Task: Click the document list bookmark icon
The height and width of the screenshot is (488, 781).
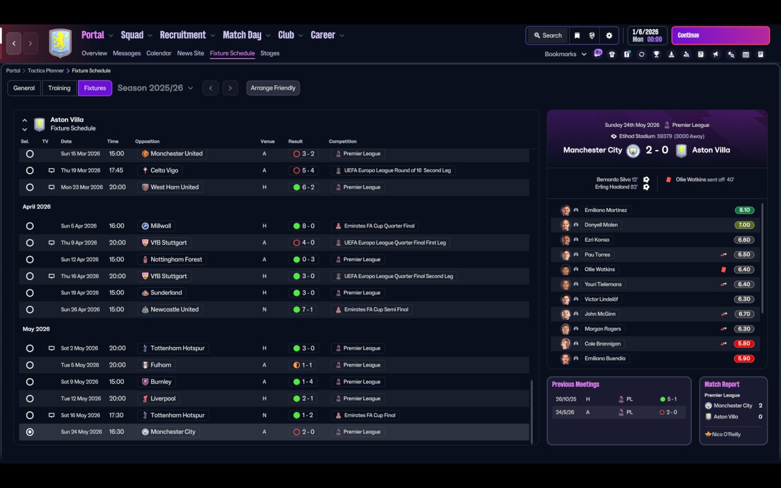Action: pyautogui.click(x=701, y=54)
